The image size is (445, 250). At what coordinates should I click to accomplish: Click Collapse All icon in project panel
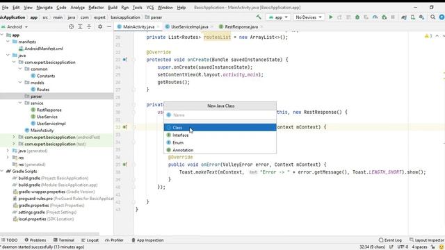pyautogui.click(x=89, y=26)
